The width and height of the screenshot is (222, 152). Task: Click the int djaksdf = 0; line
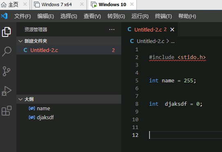(x=176, y=104)
